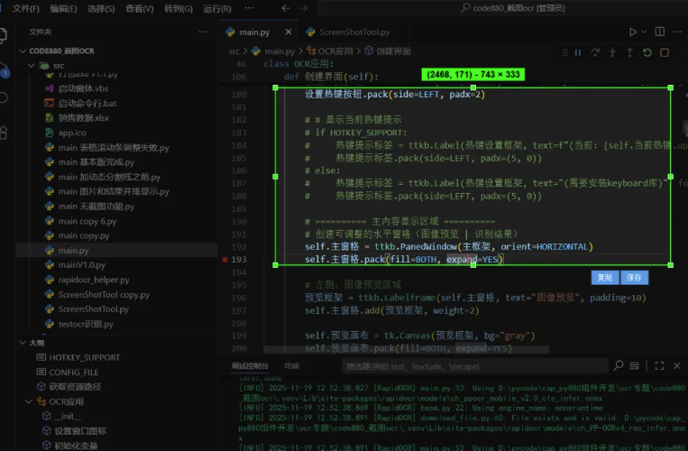Select main.py in the file tree
The image size is (688, 451).
pyautogui.click(x=73, y=251)
